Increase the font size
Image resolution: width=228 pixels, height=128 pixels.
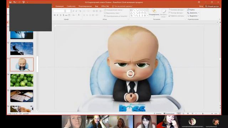(73, 11)
